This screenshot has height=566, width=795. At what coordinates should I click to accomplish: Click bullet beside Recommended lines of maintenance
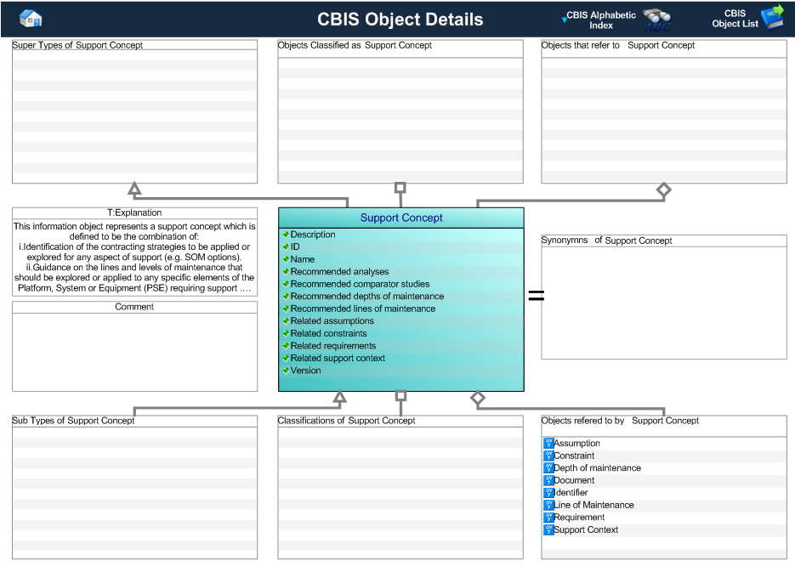coord(286,308)
